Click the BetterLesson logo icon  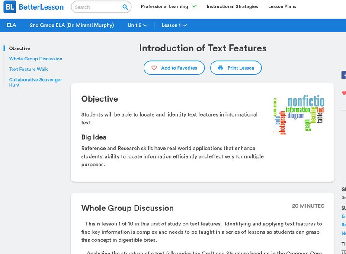click(10, 7)
